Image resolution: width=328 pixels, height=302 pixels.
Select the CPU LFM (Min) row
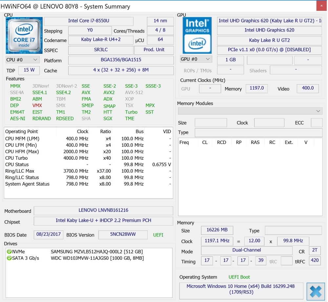point(88,145)
